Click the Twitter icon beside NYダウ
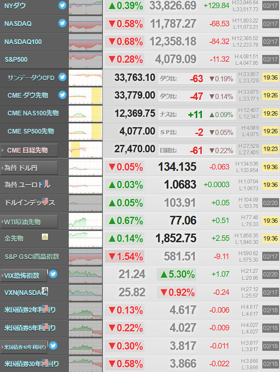Viewport: 280px width, 372px height. click(x=62, y=5)
